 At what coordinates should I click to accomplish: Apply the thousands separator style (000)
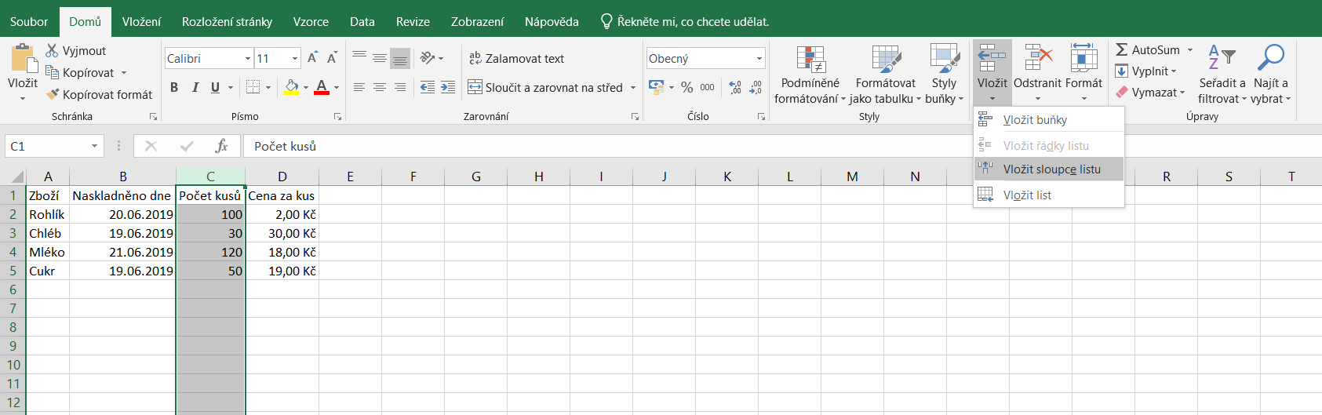coord(708,87)
